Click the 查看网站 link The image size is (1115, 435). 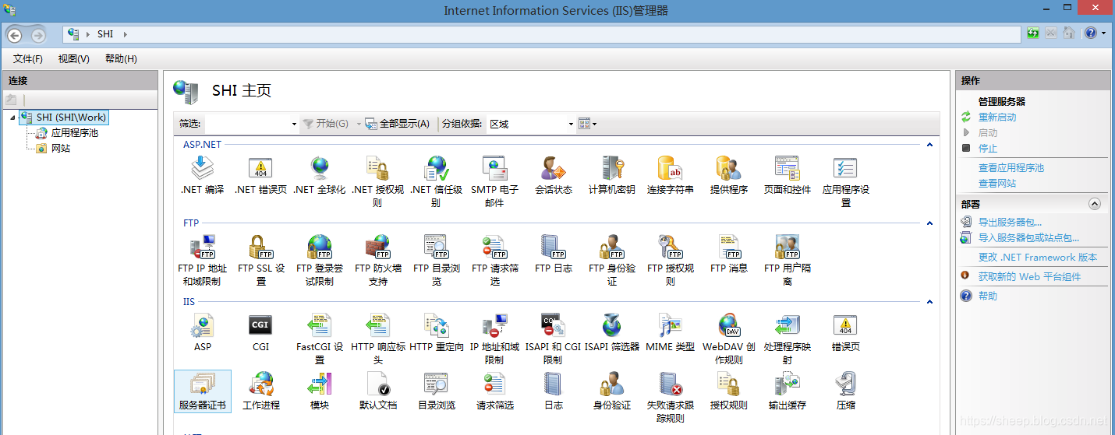tap(997, 183)
